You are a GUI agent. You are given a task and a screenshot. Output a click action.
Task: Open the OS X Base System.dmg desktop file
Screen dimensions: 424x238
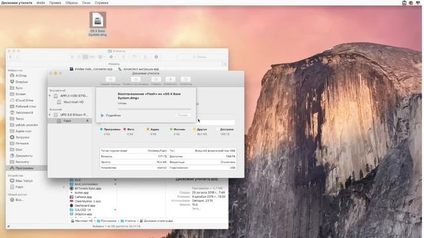click(x=97, y=24)
